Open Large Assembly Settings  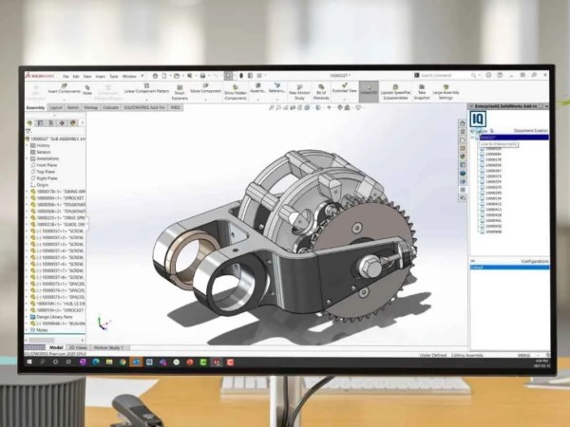tap(446, 92)
